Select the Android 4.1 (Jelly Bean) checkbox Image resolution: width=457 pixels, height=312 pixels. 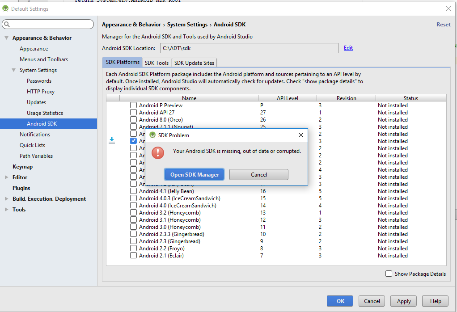(133, 191)
